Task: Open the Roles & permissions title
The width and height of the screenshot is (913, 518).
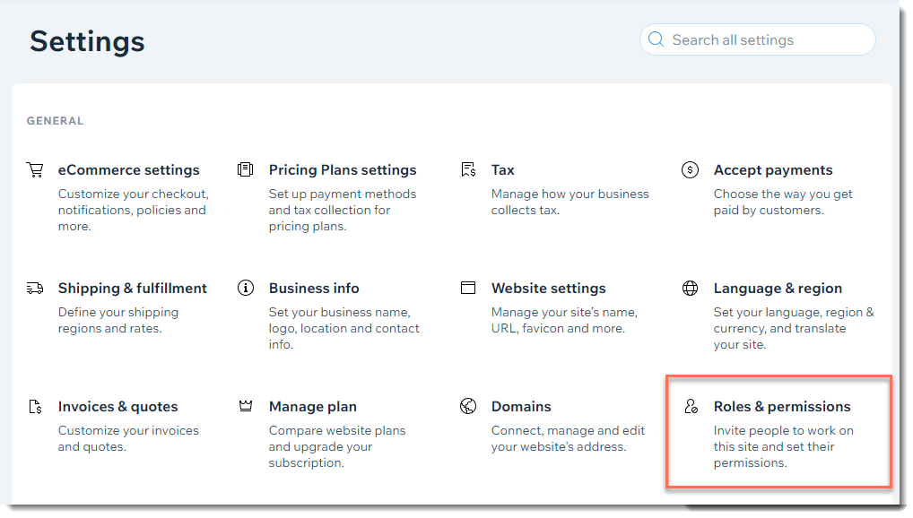Action: pyautogui.click(x=782, y=406)
